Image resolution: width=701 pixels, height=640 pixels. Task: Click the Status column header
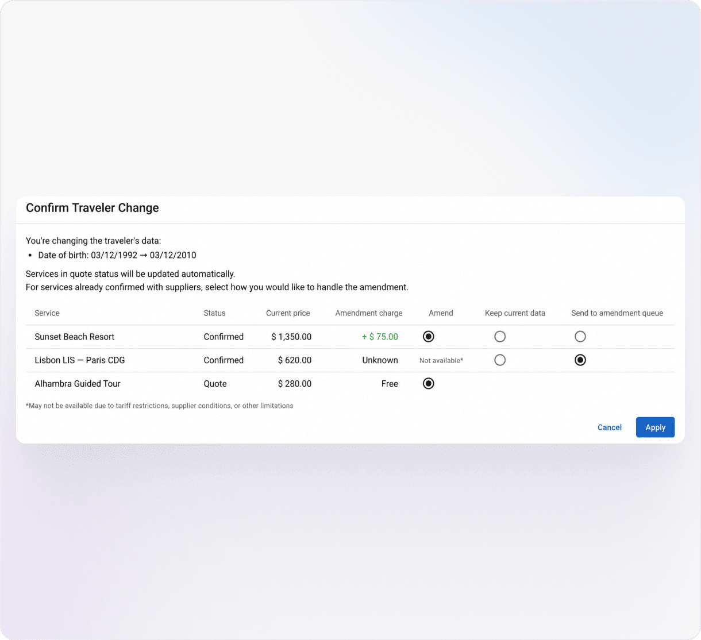click(214, 313)
